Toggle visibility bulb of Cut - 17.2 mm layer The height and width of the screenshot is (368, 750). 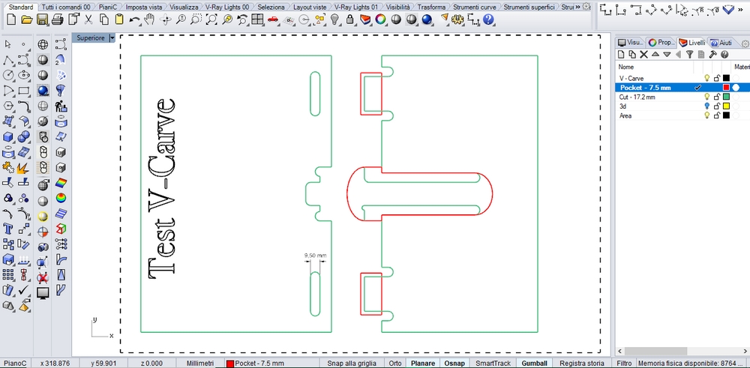tap(707, 97)
